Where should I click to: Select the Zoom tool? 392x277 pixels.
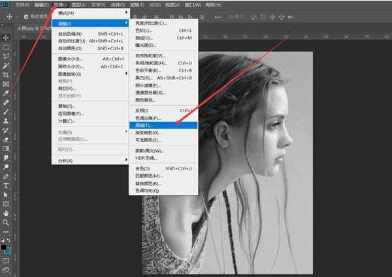6,222
